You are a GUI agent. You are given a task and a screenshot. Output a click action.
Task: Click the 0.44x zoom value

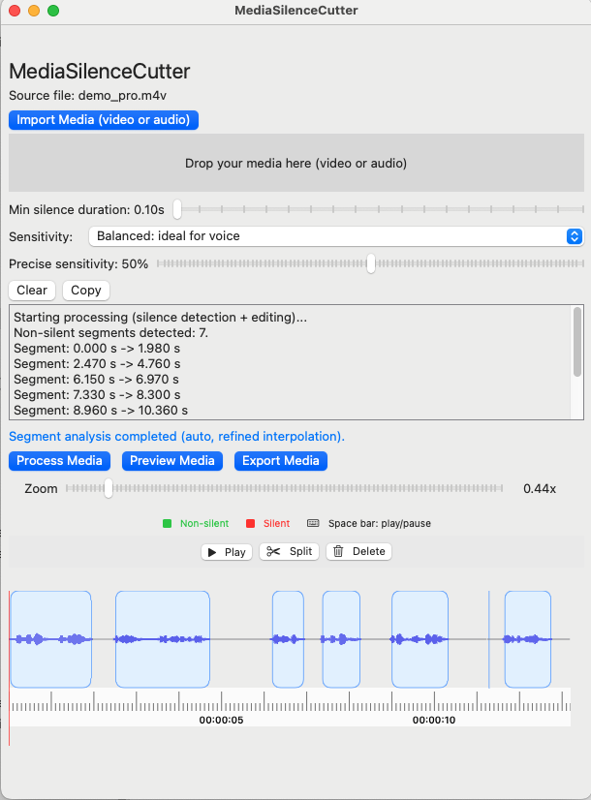(x=540, y=489)
